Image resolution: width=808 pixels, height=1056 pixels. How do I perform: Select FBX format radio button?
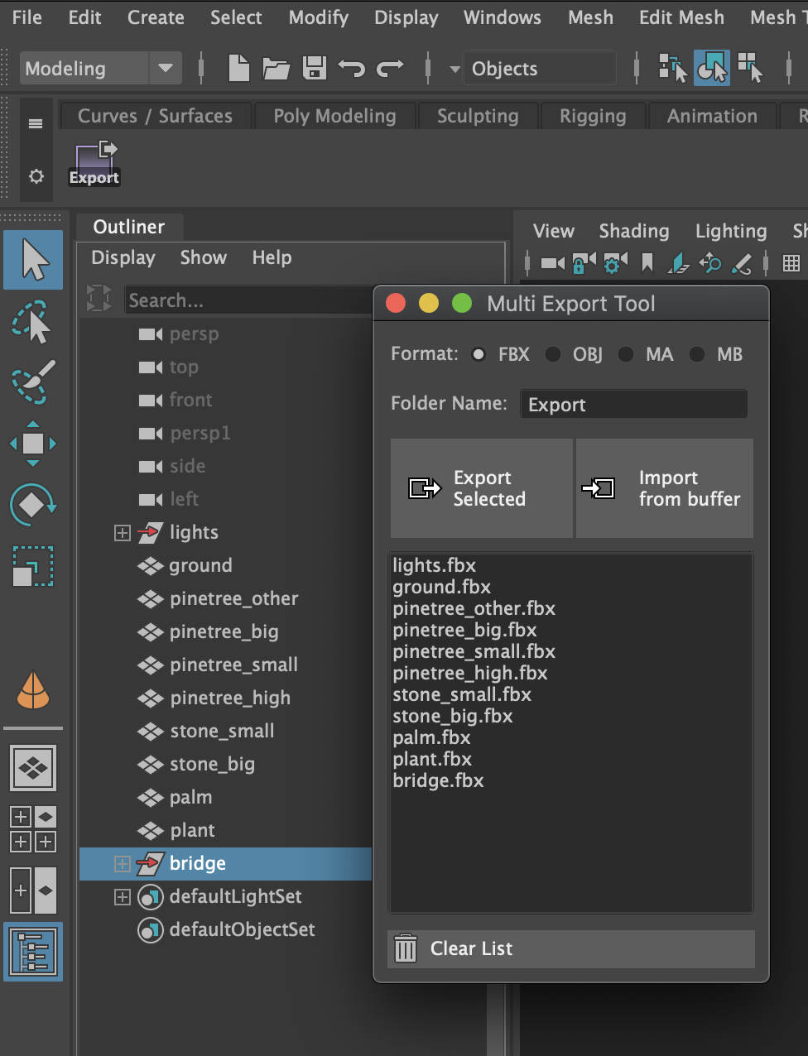479,354
